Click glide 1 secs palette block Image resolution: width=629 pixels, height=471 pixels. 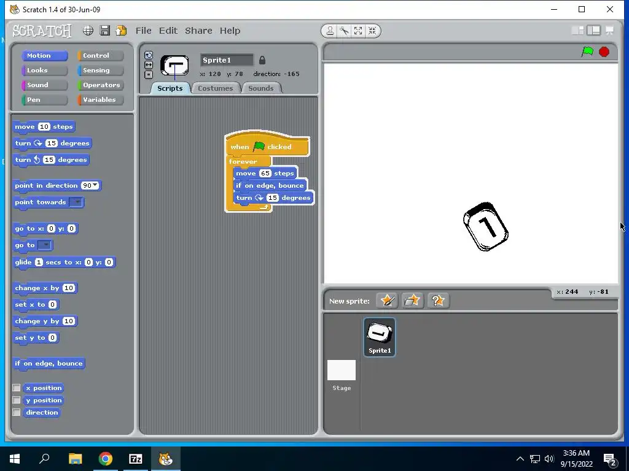coord(64,262)
